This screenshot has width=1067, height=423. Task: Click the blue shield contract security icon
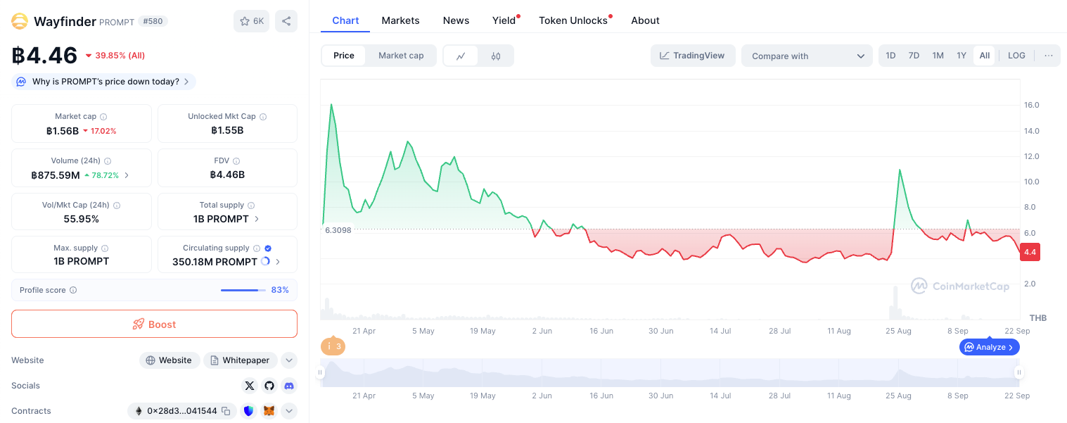249,411
